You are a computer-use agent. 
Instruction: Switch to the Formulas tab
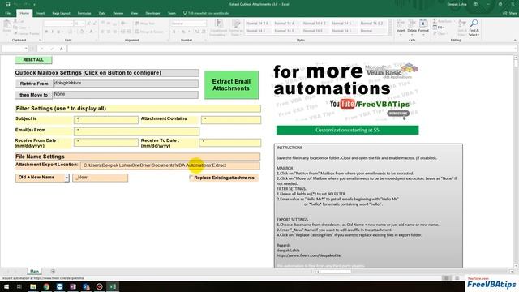pyautogui.click(x=84, y=13)
